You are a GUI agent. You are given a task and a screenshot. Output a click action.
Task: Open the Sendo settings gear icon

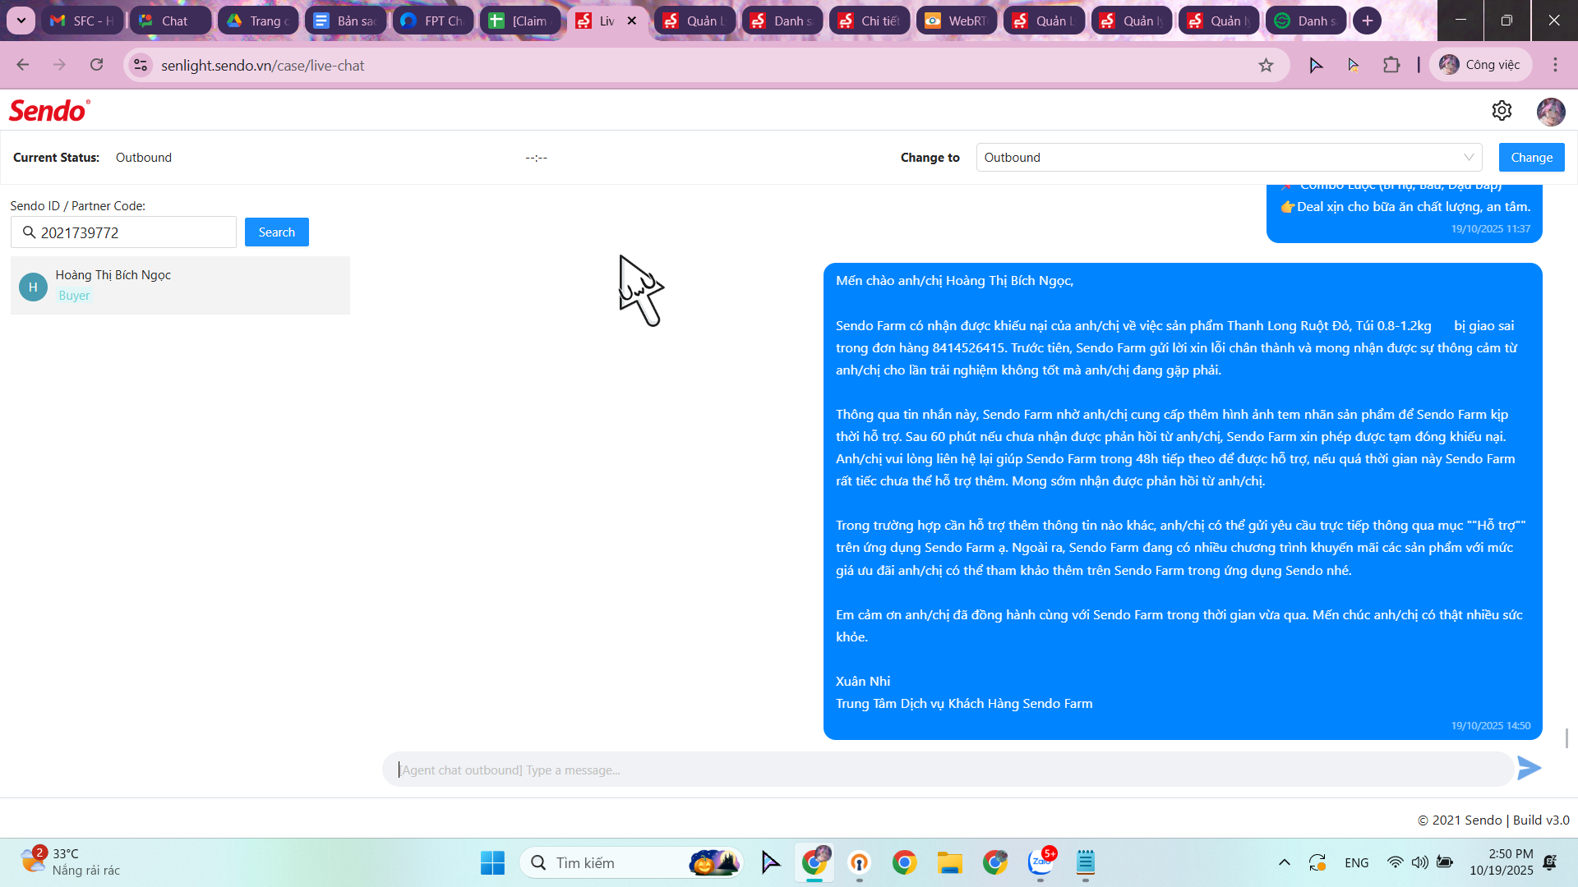tap(1502, 111)
